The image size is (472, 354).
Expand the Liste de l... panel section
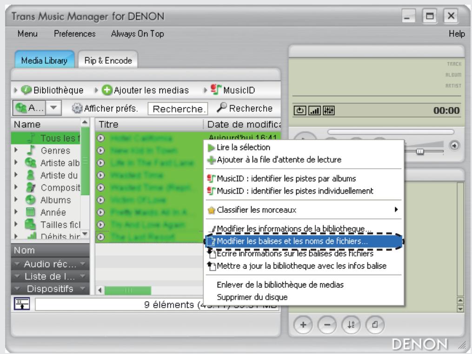click(x=50, y=276)
